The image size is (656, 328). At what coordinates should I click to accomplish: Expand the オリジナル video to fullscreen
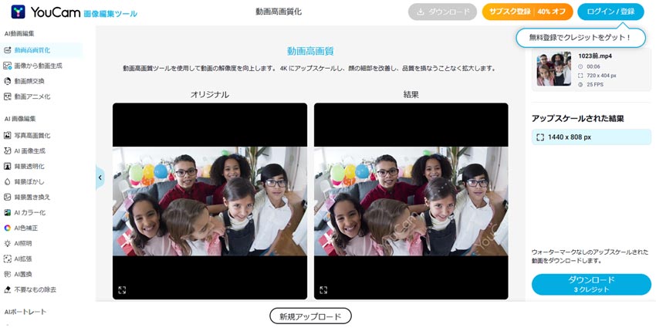click(122, 290)
